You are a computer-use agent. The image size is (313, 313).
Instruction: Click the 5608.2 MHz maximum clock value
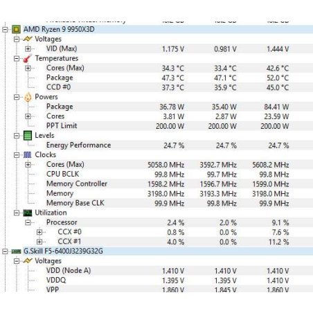(x=271, y=165)
